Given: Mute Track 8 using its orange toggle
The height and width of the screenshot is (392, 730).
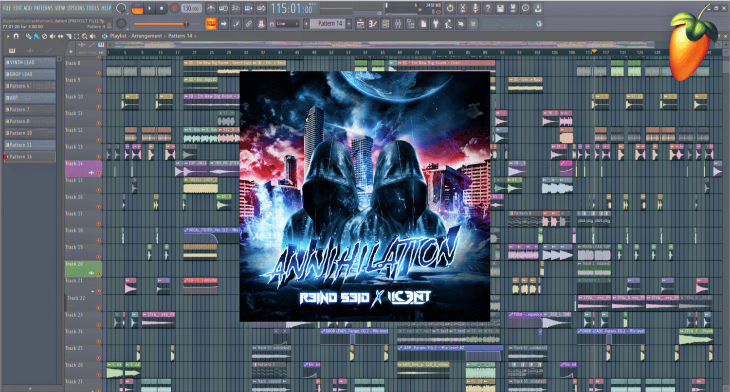Looking at the screenshot, I should tap(98, 73).
